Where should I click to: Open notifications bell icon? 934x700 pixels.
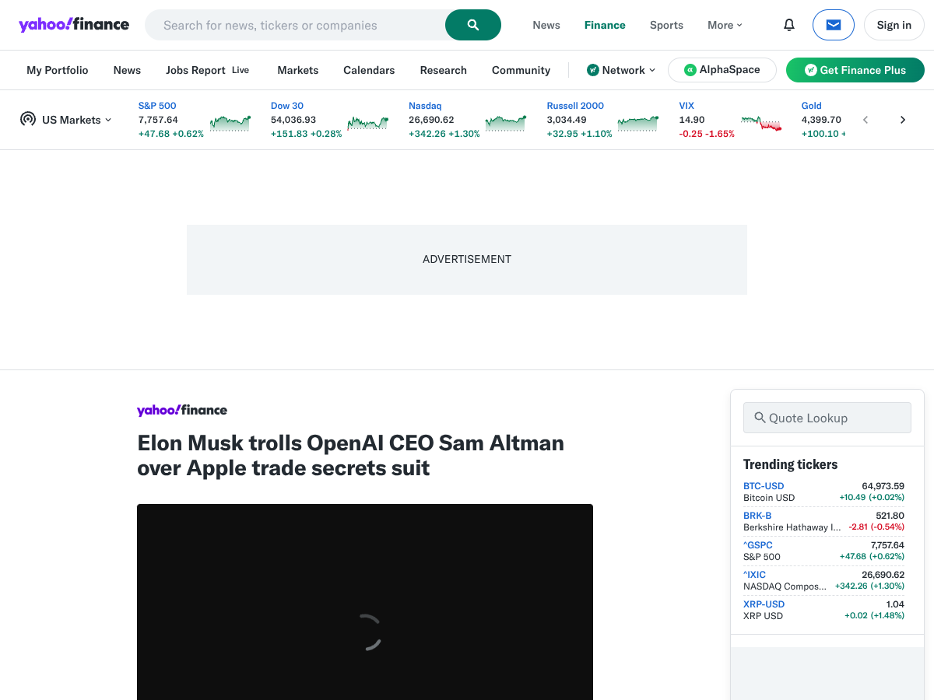[x=789, y=25]
